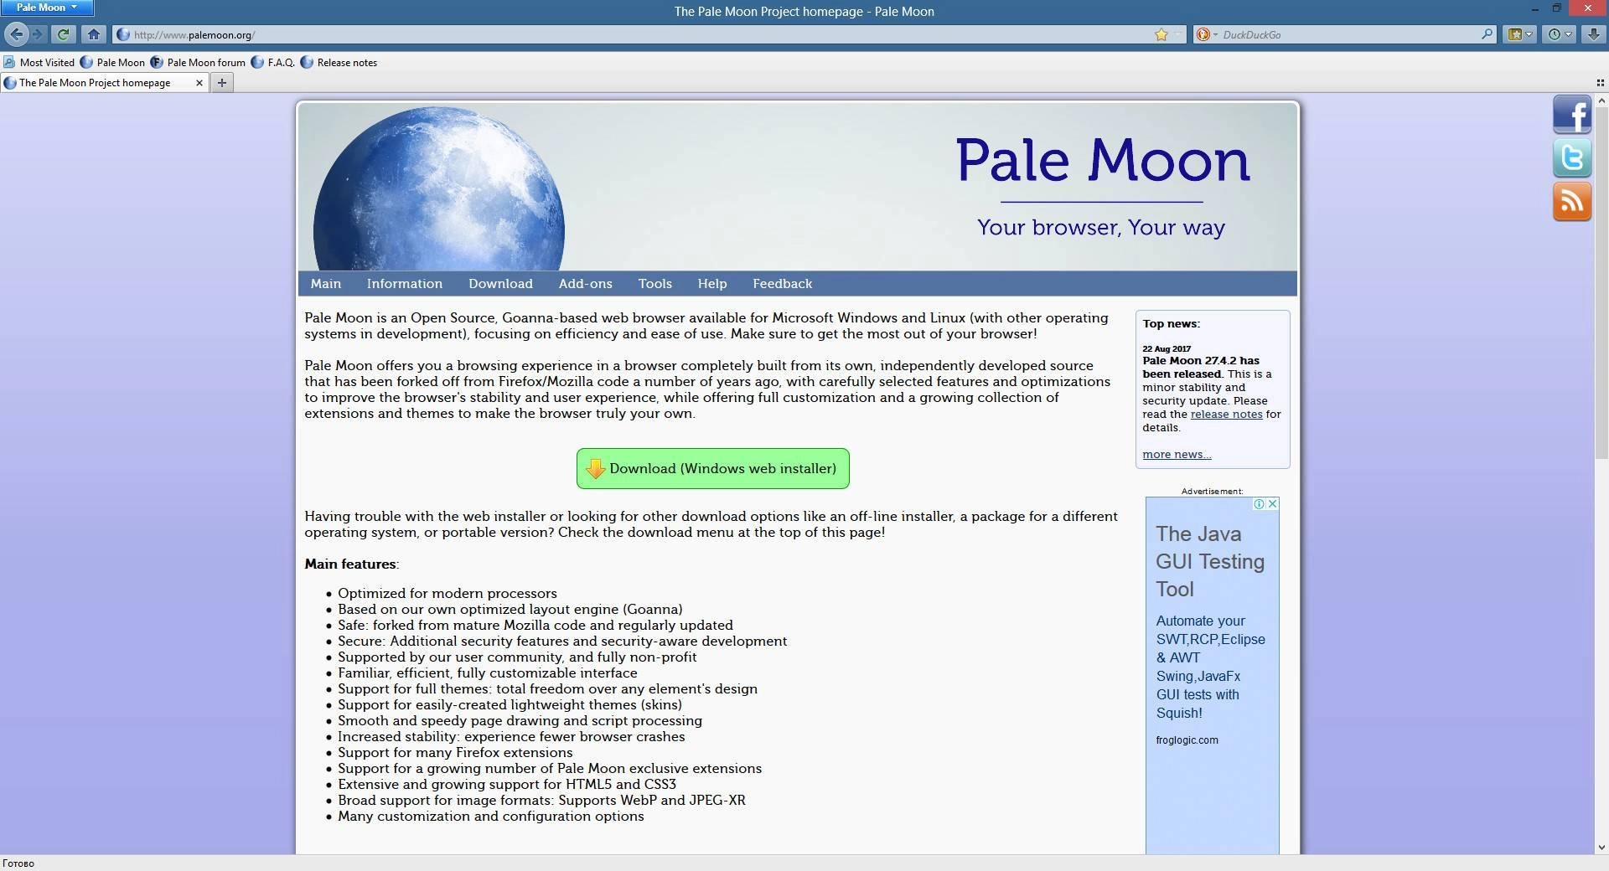Image resolution: width=1609 pixels, height=871 pixels.
Task: Open the Pale Moon application menu button
Action: coord(47,8)
